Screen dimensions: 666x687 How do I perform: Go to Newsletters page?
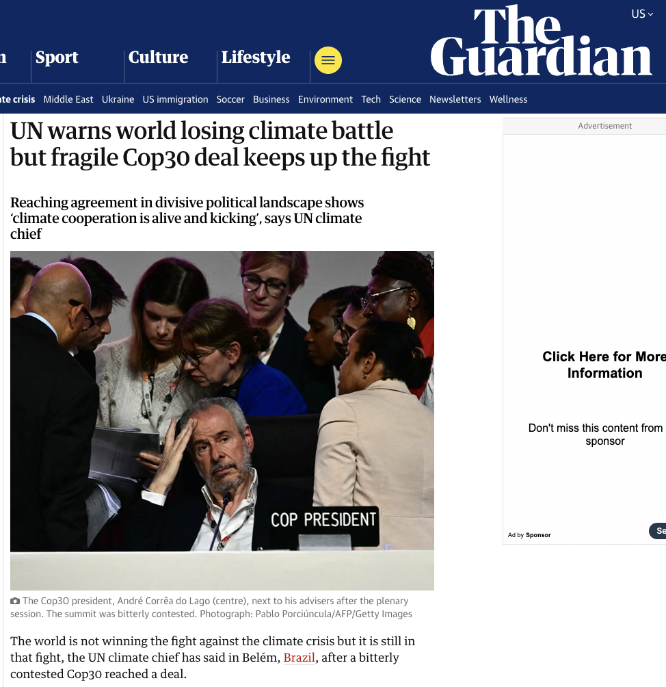click(x=455, y=99)
